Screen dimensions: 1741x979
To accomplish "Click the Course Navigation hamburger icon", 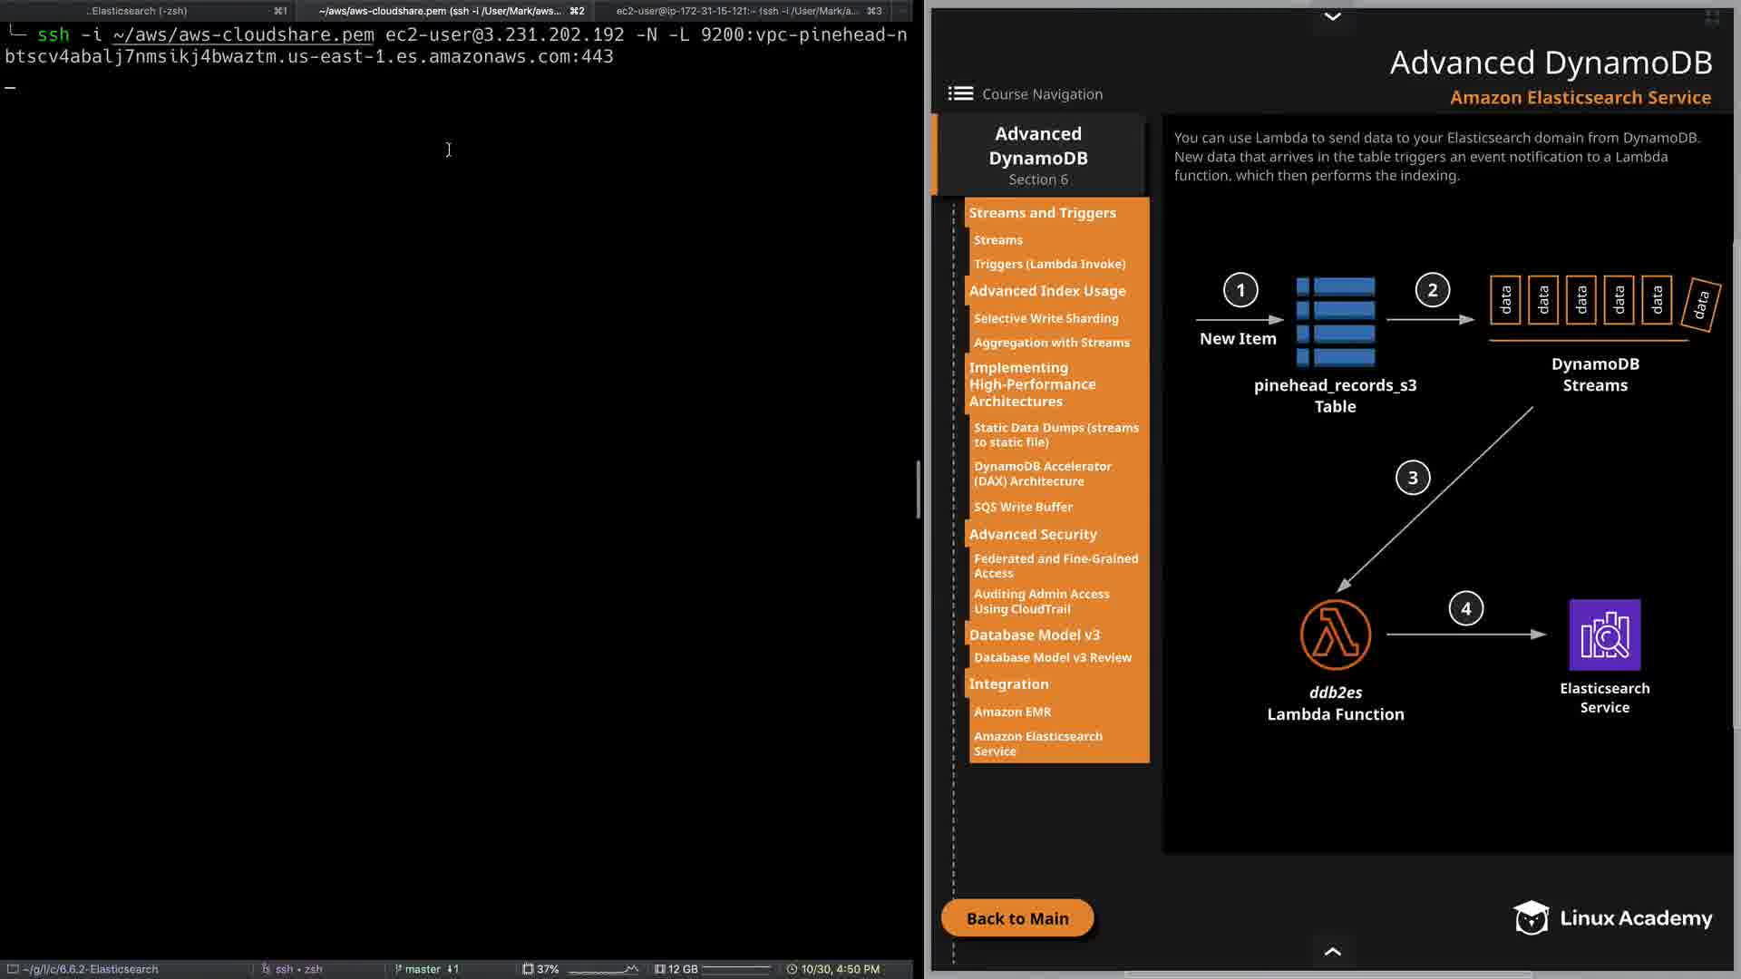I will click(x=960, y=93).
